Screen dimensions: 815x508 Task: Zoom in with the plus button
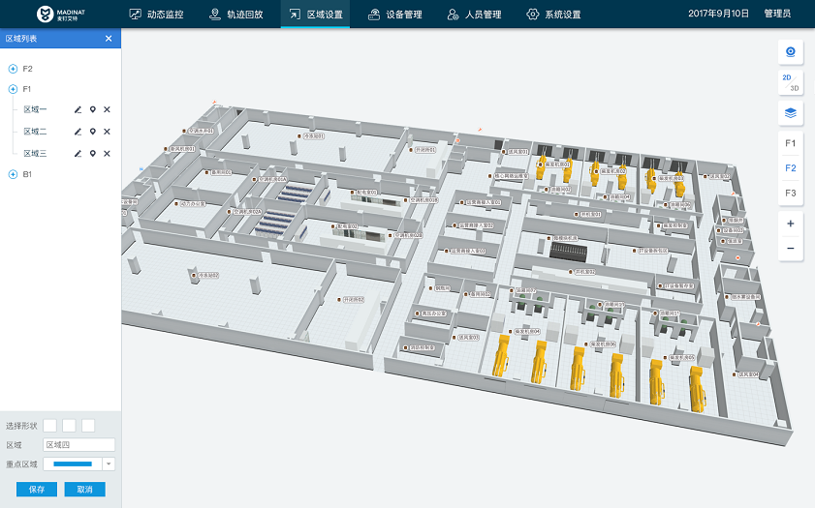point(791,224)
